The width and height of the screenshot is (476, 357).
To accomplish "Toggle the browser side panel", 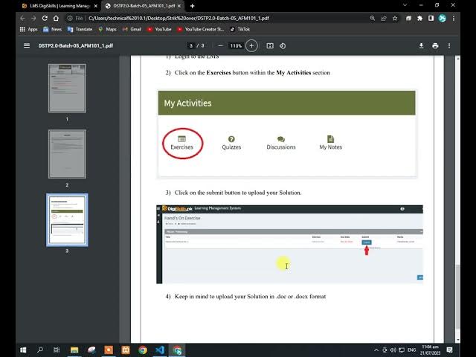I will coord(431,18).
